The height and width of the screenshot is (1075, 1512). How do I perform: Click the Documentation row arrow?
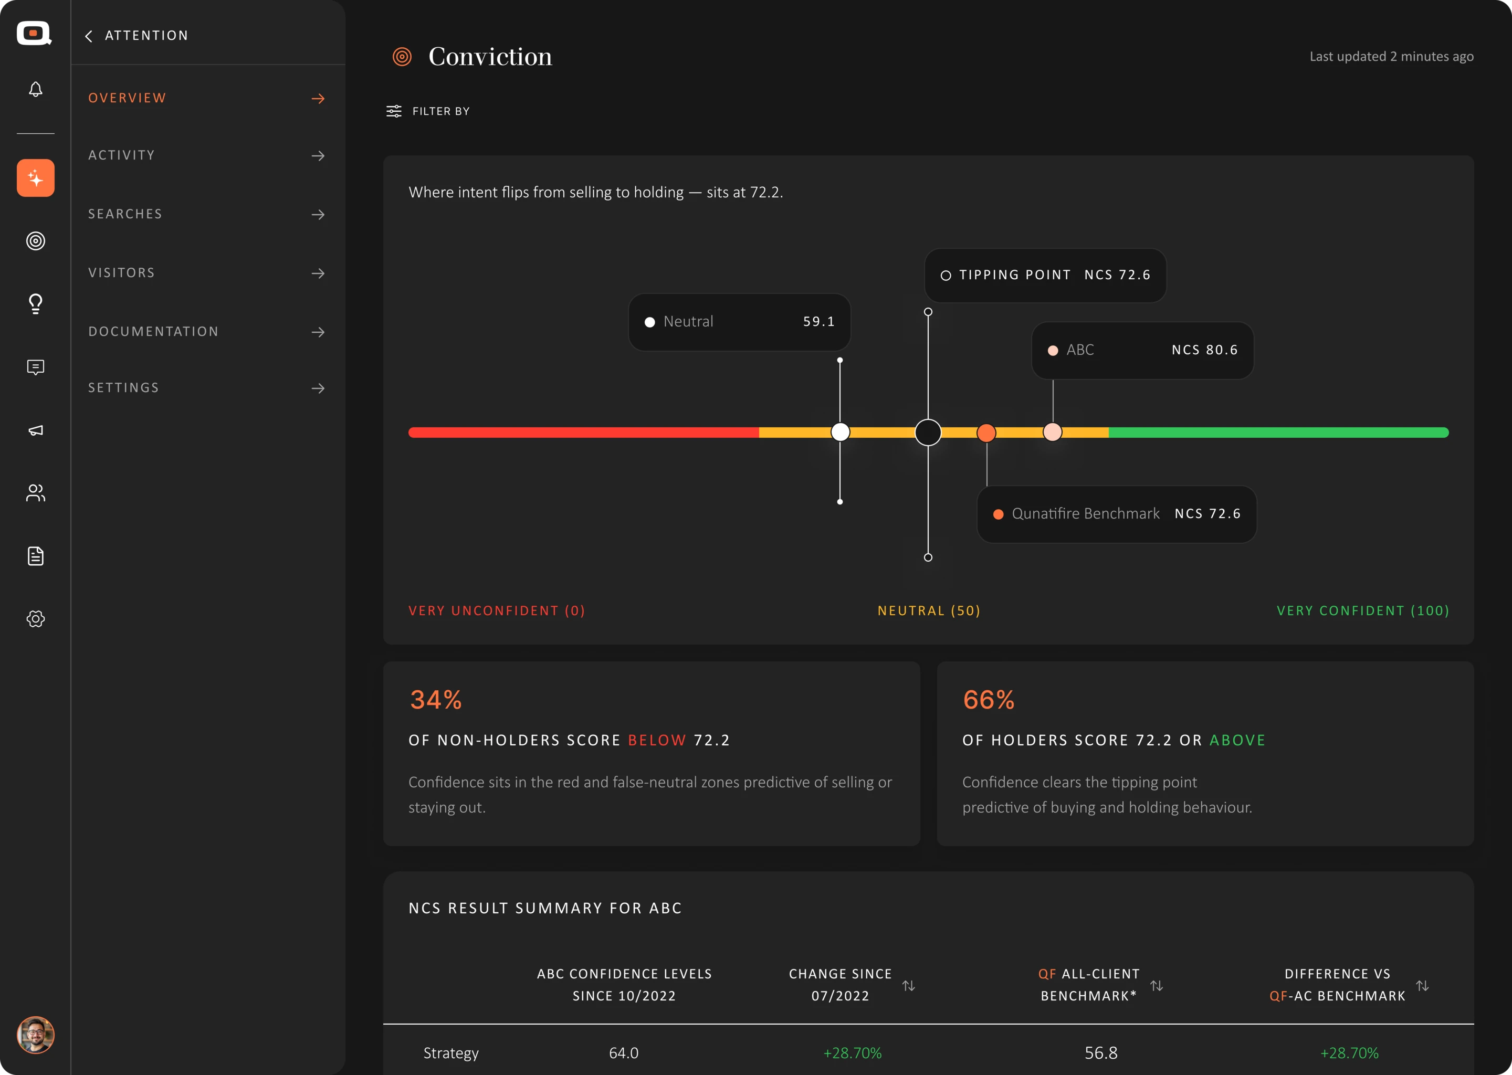tap(319, 332)
